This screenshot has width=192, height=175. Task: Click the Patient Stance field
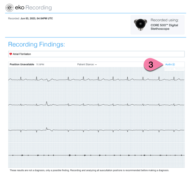pyautogui.click(x=87, y=64)
